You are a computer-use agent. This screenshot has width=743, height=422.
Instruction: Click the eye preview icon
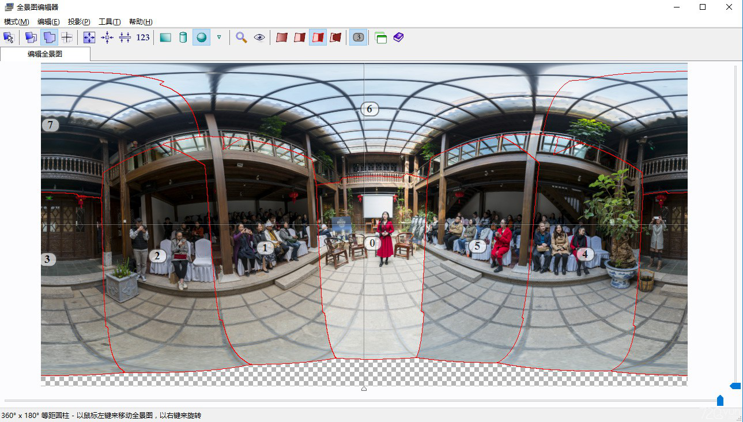[259, 37]
